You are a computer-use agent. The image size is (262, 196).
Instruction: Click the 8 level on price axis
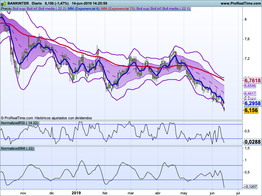245,20
